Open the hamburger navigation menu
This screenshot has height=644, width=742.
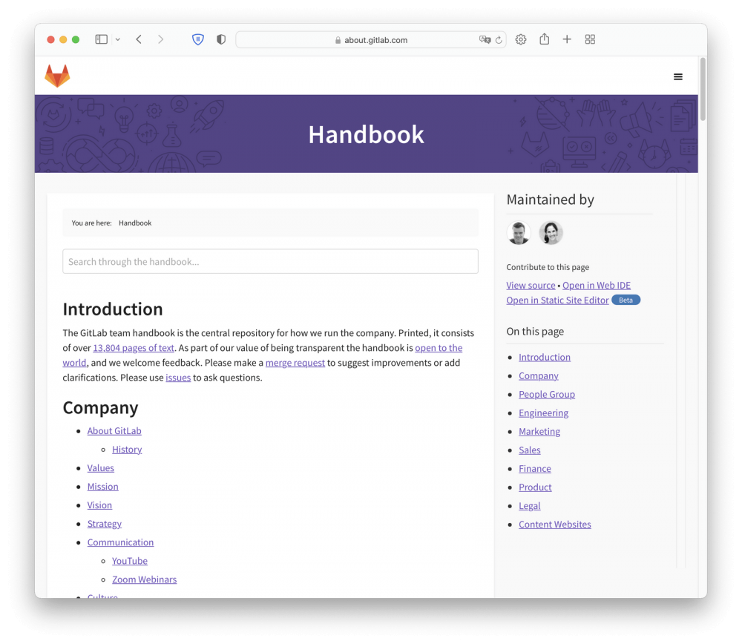(x=677, y=76)
